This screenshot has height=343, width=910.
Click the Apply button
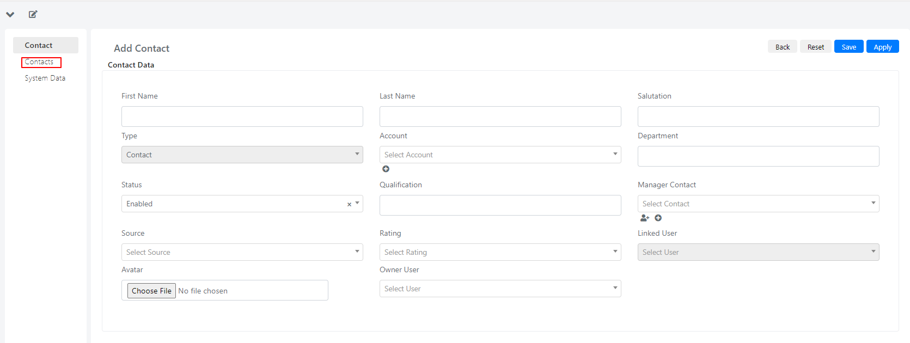[x=883, y=47]
